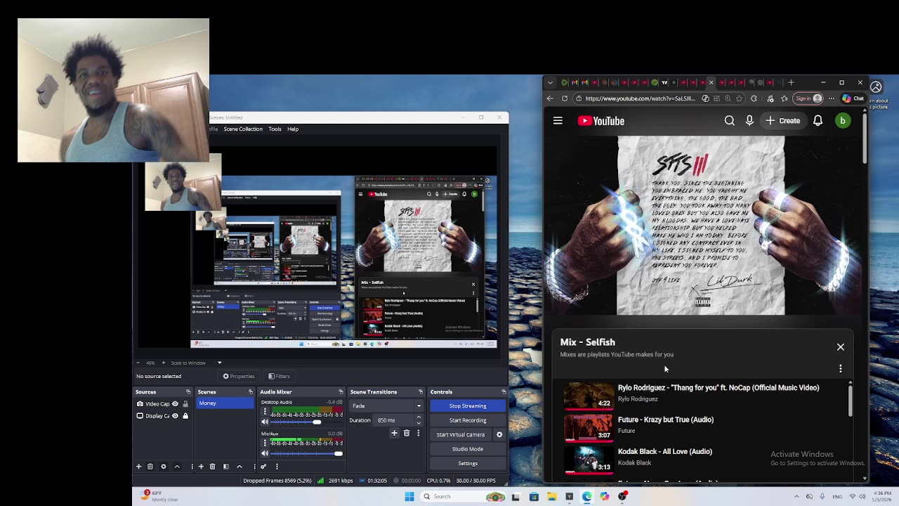Add a scene transition with plus

(x=394, y=434)
